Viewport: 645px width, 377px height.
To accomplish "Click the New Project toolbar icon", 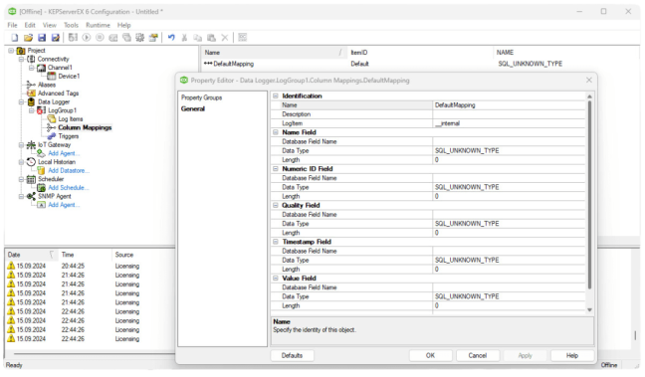I will pos(14,38).
